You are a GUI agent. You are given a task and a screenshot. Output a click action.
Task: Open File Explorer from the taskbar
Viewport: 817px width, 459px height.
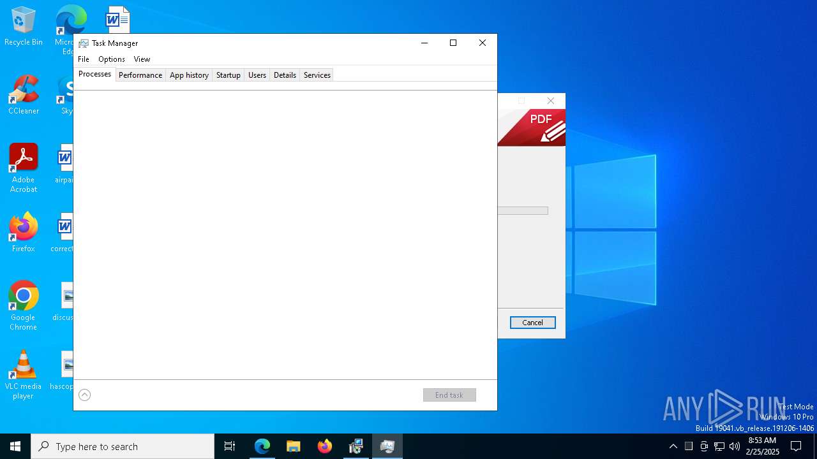[294, 446]
